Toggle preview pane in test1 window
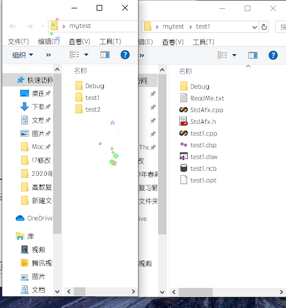Viewport: 286px width, 308px height. pyautogui.click(x=252, y=55)
